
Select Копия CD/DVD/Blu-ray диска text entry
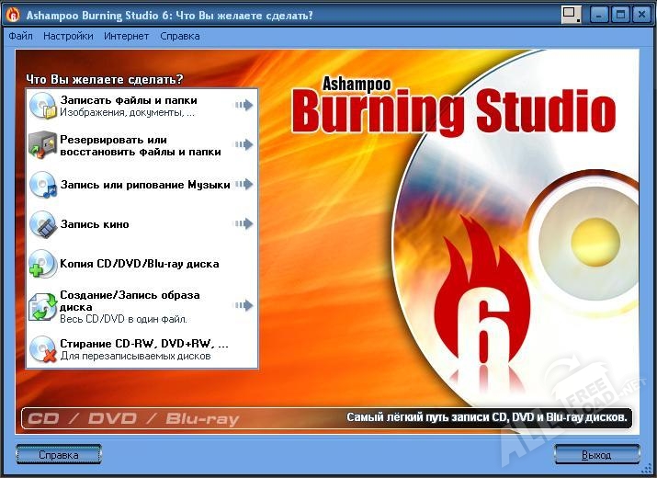(140, 264)
